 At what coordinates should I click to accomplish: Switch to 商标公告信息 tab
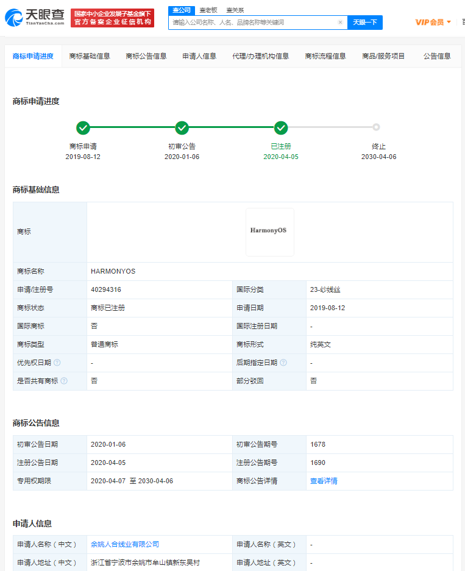coord(146,56)
